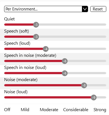Viewport: 109px width, 115px height.
Task: Click the gray track of Noise (moderate) slider
Action: (97, 85)
